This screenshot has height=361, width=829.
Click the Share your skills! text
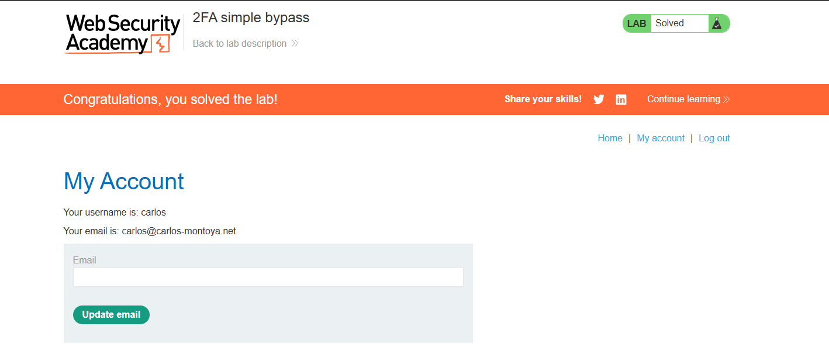(x=543, y=99)
